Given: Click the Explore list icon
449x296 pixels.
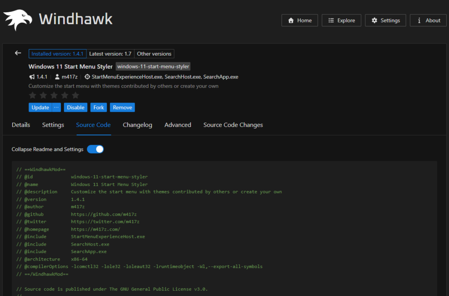Looking at the screenshot, I should 331,20.
